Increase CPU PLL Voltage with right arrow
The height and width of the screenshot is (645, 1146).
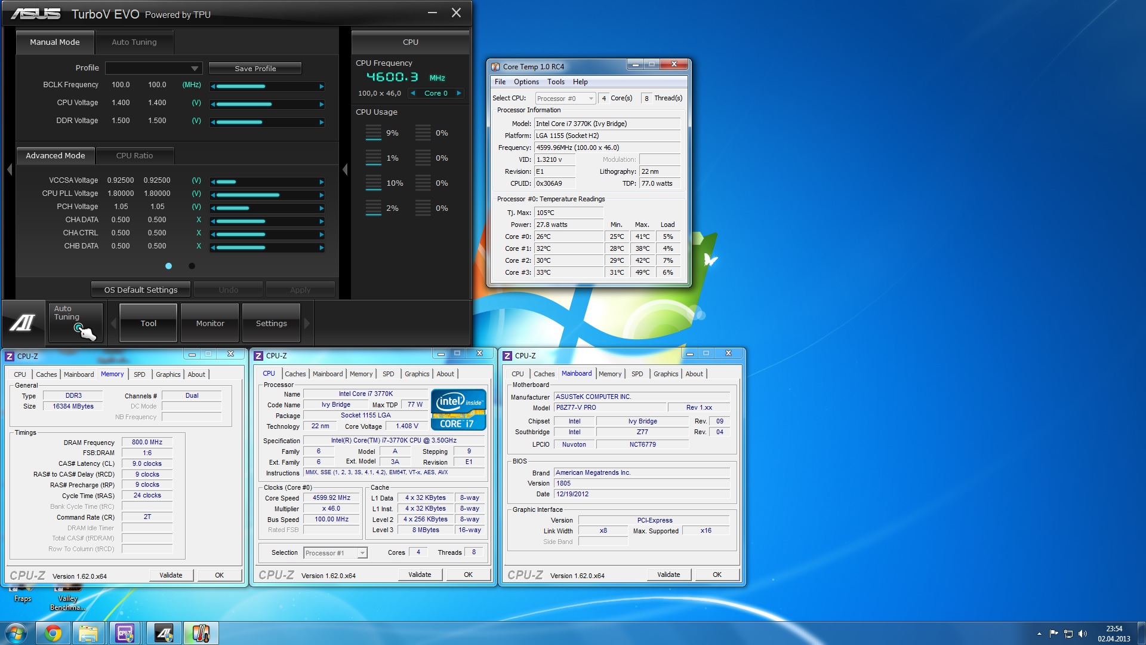[x=322, y=195]
